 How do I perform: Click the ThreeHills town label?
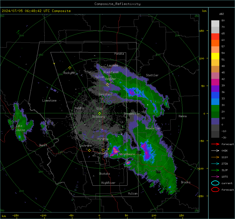tap(131, 114)
